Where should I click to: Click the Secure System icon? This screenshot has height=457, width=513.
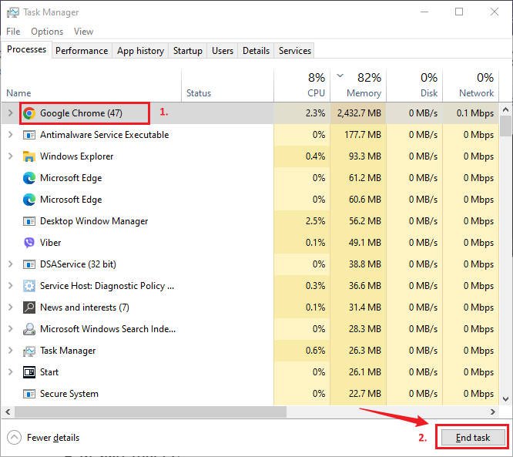coord(29,394)
